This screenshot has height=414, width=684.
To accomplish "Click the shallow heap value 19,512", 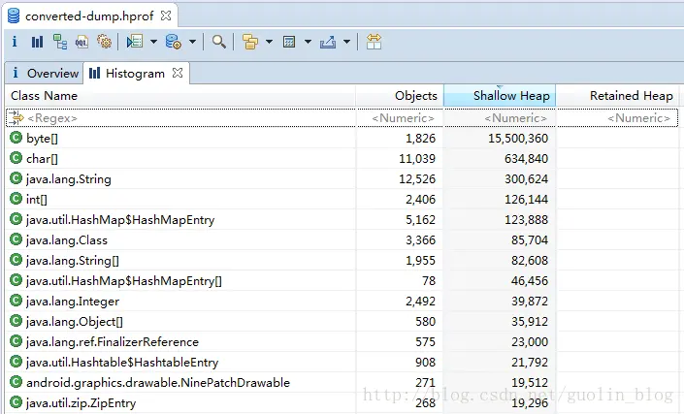I will click(530, 383).
